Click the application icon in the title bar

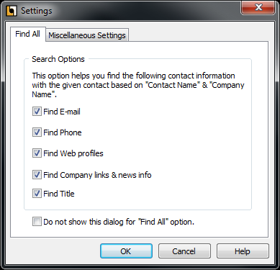click(x=12, y=11)
